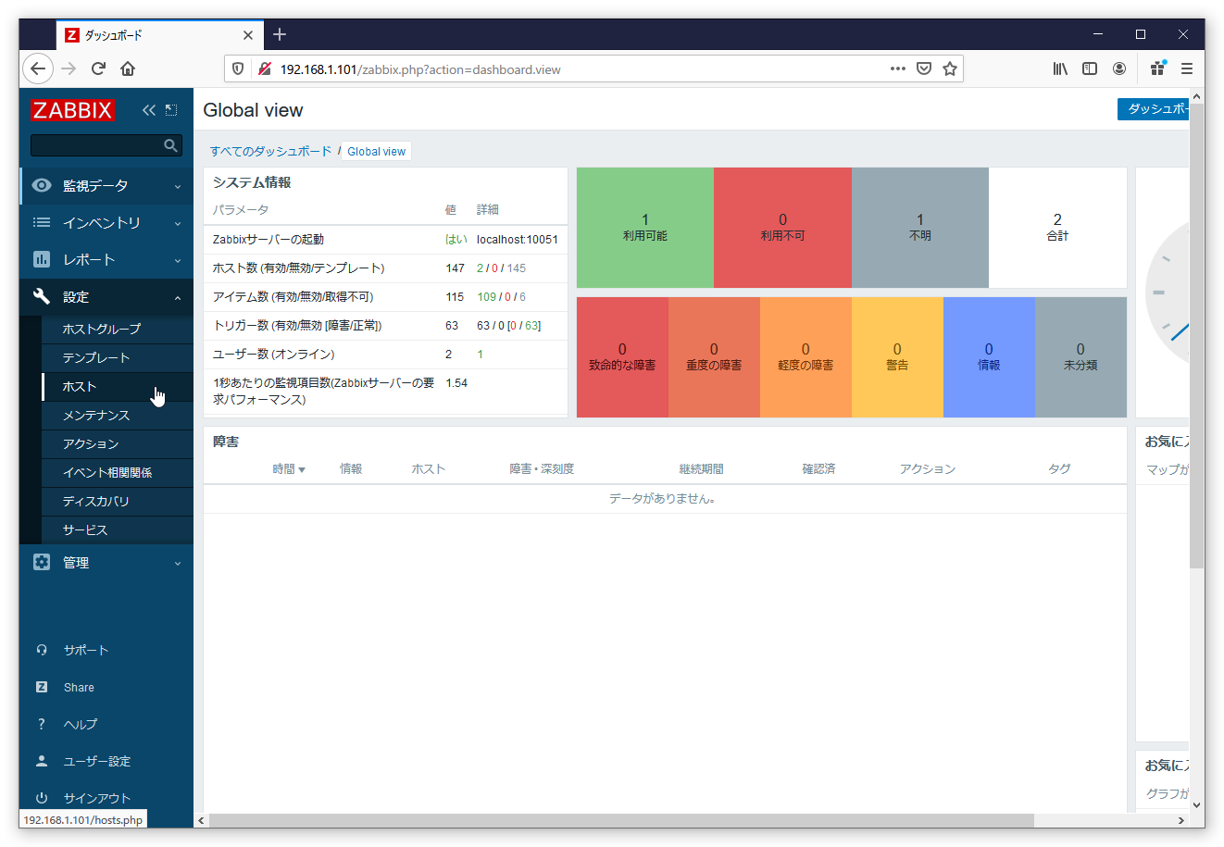Click the vertical page scrollbar
Viewport: 1224px width, 847px height.
pos(1196,335)
